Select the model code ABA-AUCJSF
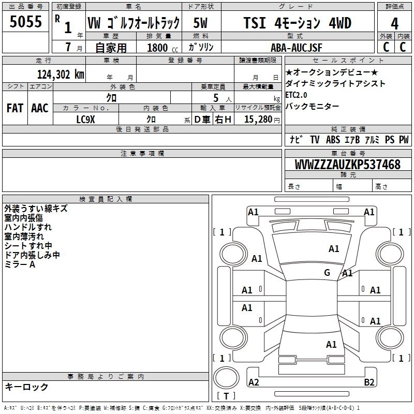 tap(297, 48)
